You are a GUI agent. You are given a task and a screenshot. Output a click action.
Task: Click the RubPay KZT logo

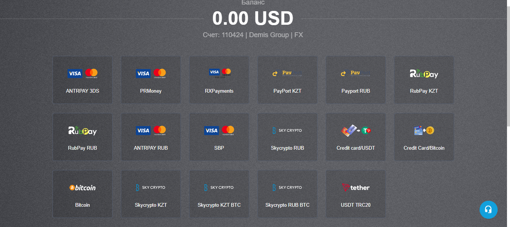click(x=424, y=74)
